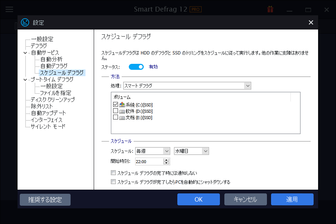
Task: Click the 文档 (E:)[SSD] volume name
Action: pyautogui.click(x=139, y=118)
